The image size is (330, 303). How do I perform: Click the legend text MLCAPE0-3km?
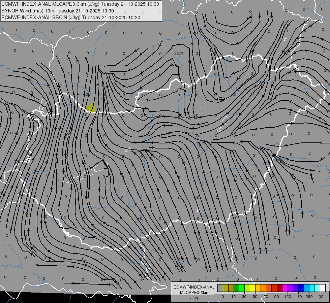coord(194,293)
